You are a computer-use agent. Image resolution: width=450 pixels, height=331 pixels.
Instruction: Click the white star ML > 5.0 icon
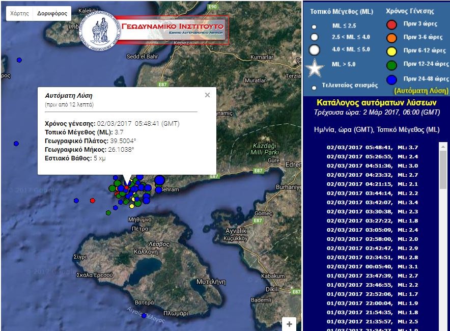point(315,67)
